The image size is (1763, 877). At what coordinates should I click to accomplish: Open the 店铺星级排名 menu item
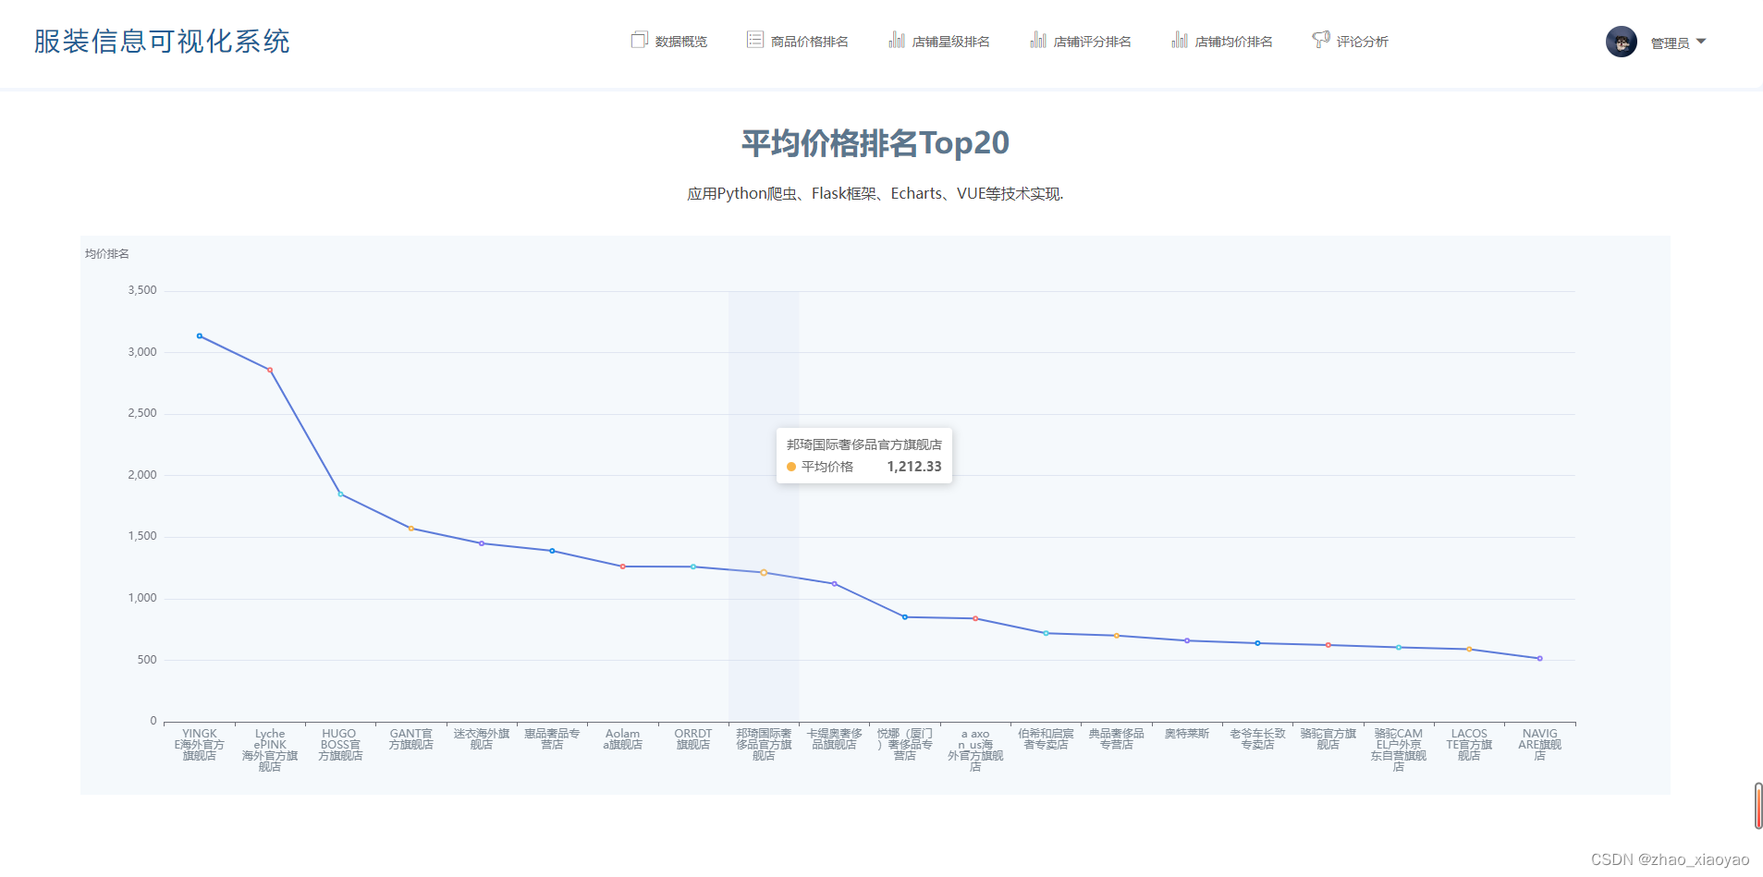(x=939, y=41)
